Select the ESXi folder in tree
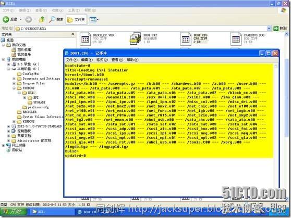This screenshot has width=291, height=218. [31, 93]
